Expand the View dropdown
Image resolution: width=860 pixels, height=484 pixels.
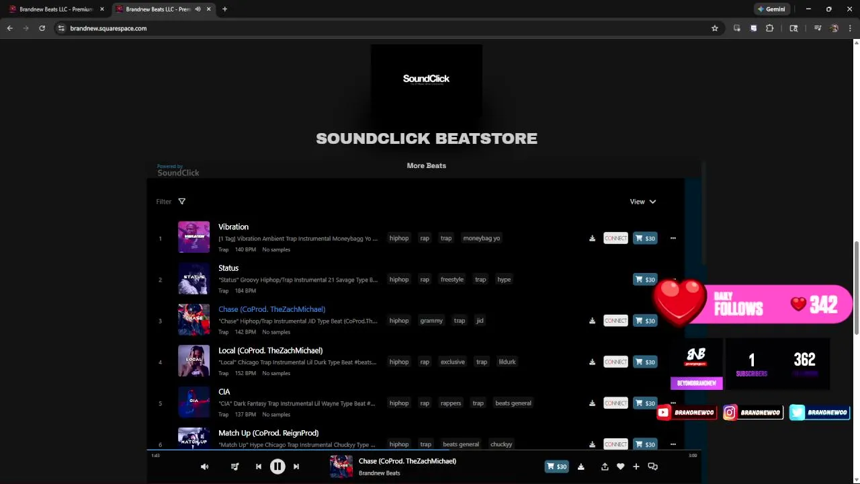pyautogui.click(x=643, y=202)
